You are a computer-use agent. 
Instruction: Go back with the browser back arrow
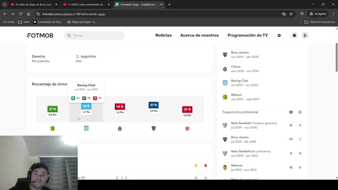pos(5,14)
